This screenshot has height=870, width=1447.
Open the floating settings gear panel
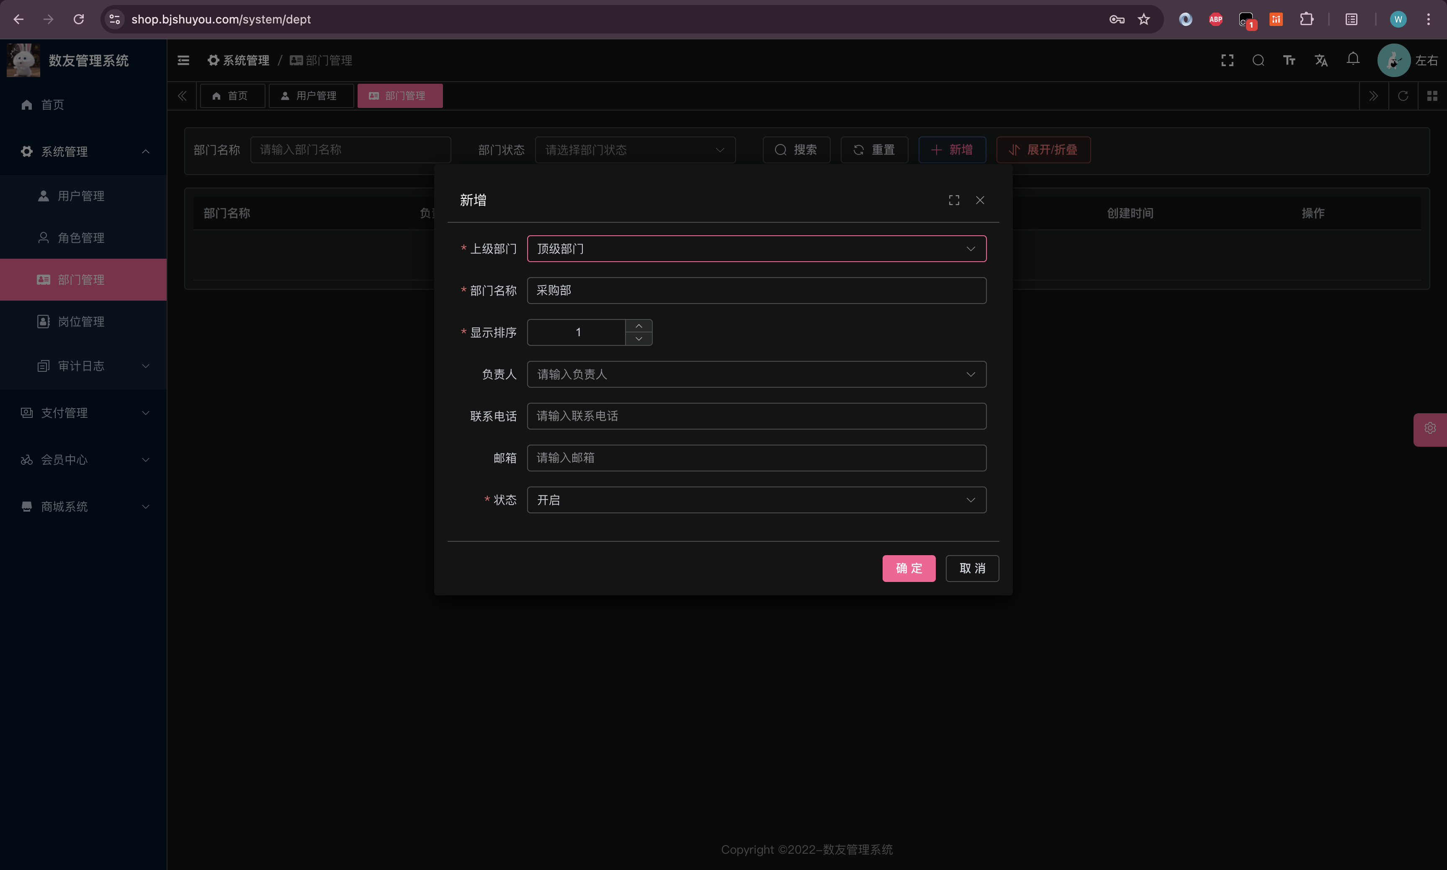click(1430, 429)
